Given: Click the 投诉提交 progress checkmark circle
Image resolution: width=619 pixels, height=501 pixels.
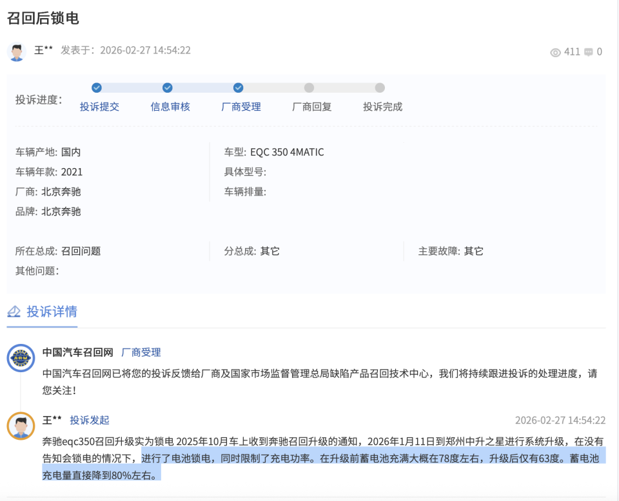Looking at the screenshot, I should [x=97, y=88].
